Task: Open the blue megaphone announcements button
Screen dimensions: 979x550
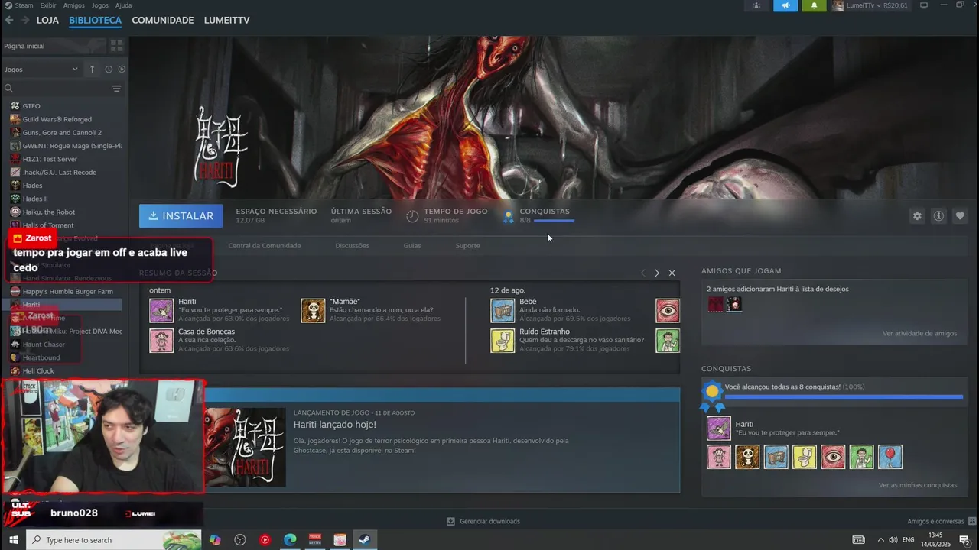Action: pyautogui.click(x=785, y=5)
